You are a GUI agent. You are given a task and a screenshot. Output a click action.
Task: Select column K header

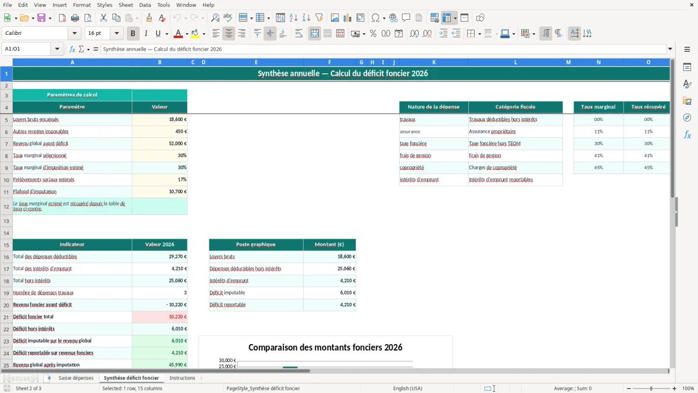tap(434, 62)
